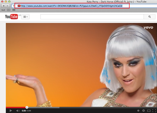The width and height of the screenshot is (157, 113).
Task: Select the URL in the address field
Action: pos(71,6)
